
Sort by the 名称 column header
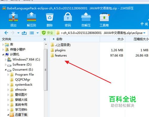59,39
